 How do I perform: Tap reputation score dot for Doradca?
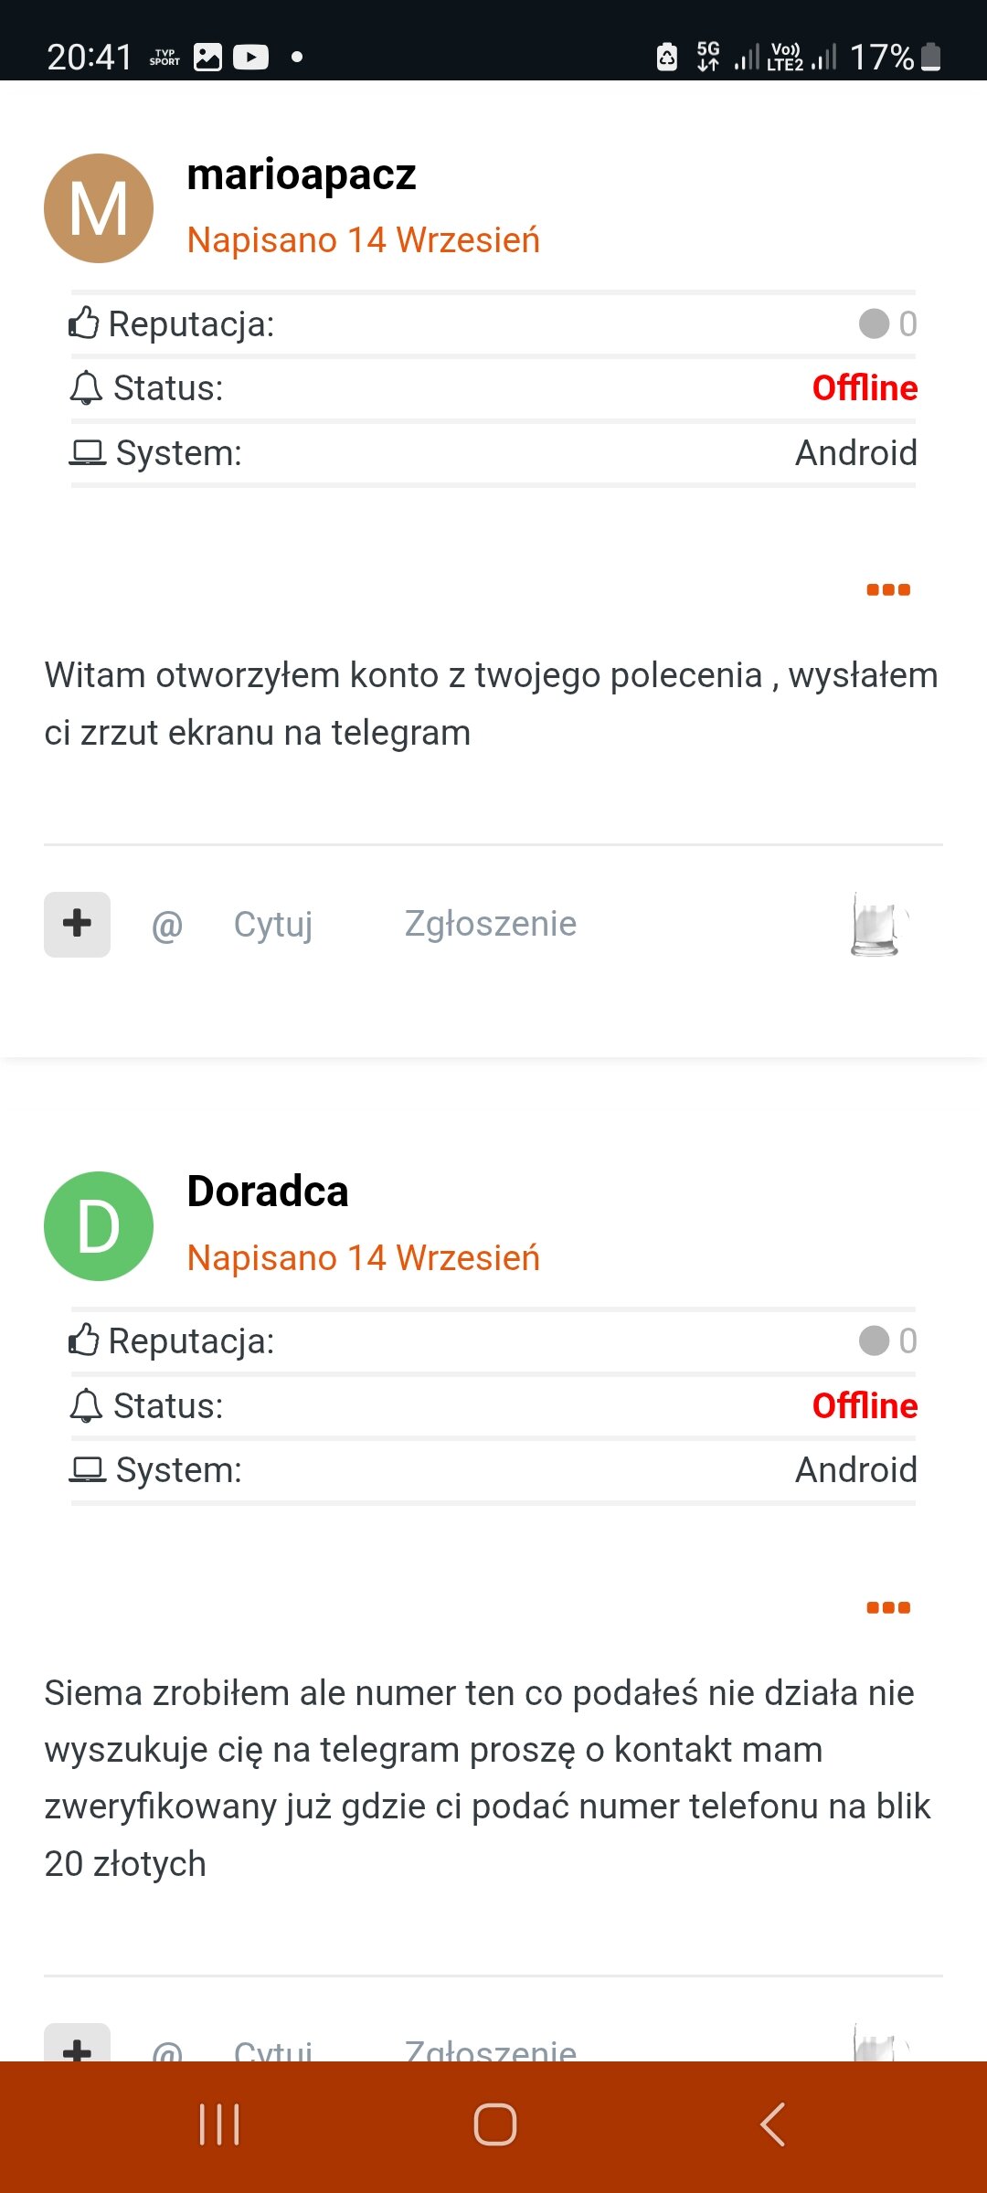(x=875, y=1341)
